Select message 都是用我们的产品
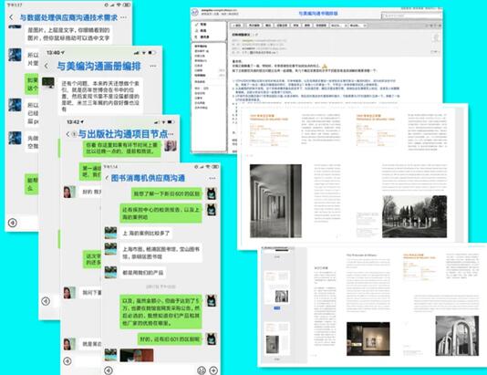487x375 pixels. [x=142, y=273]
